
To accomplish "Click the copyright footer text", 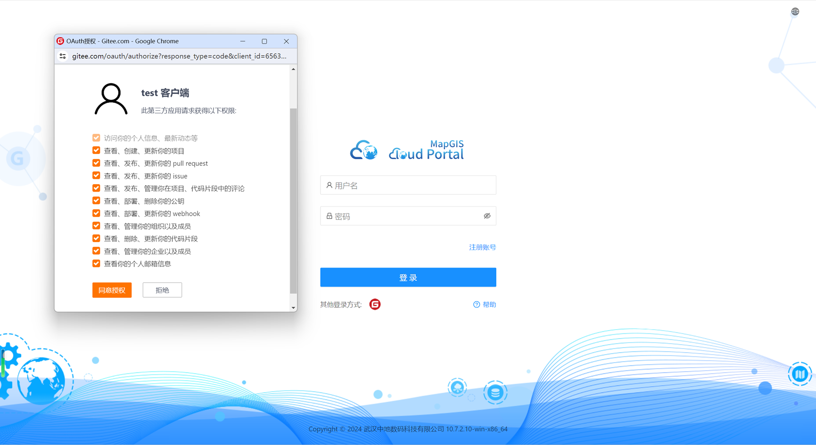I will point(408,429).
